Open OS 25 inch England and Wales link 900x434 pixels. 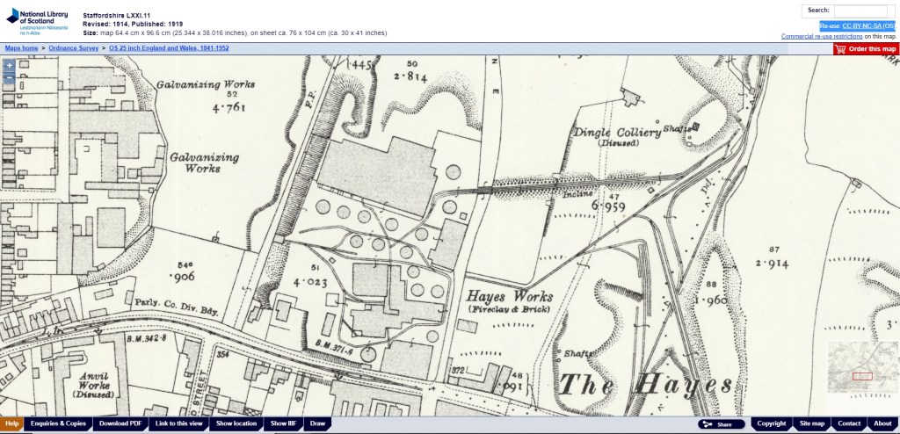click(169, 47)
